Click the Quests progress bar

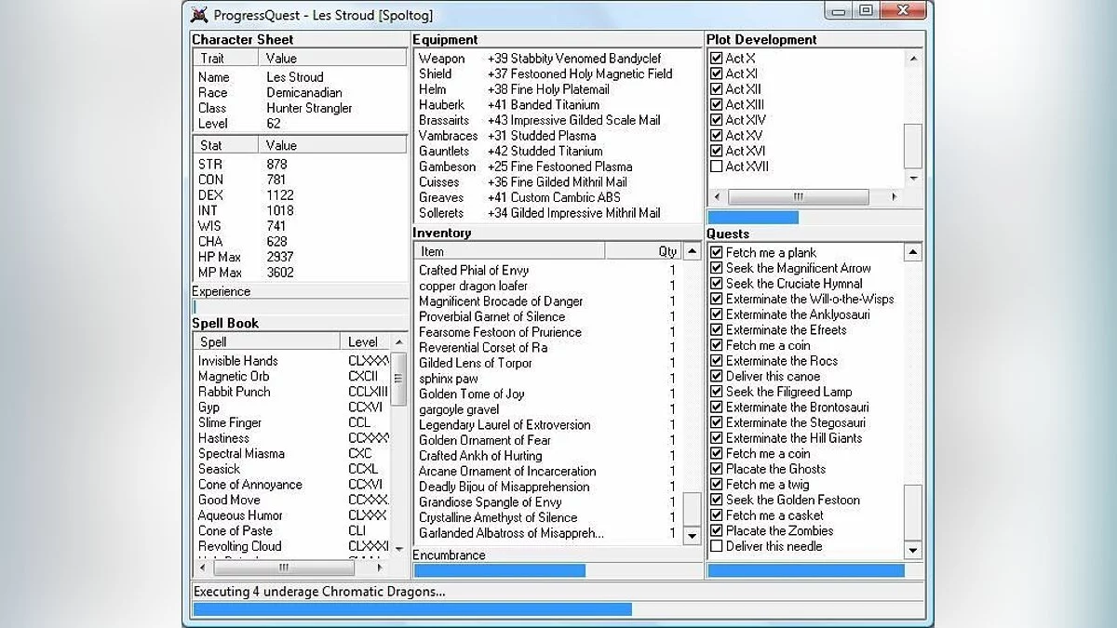click(815, 570)
